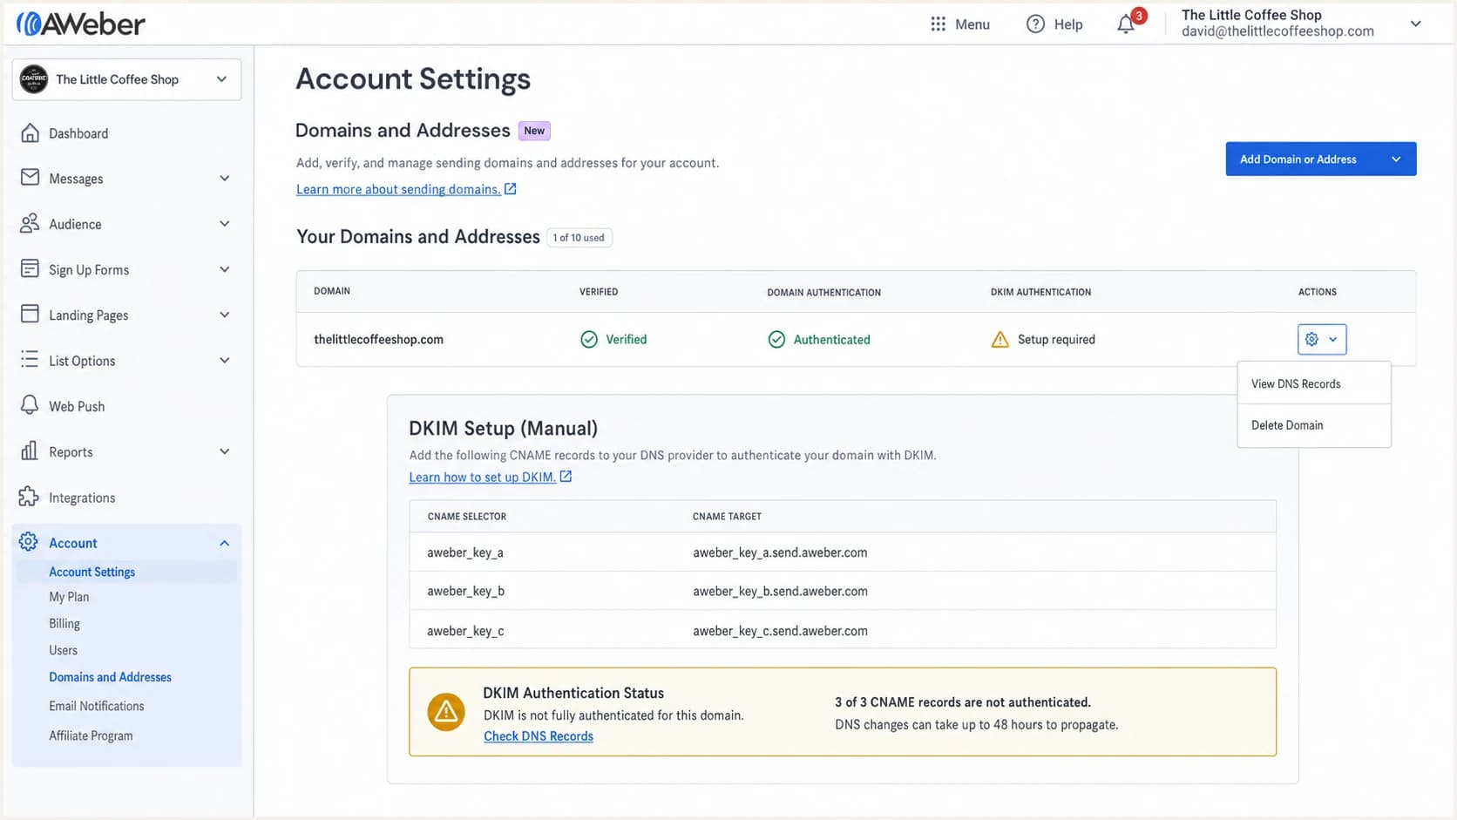Collapse the Account submenu
The height and width of the screenshot is (820, 1457).
[224, 543]
